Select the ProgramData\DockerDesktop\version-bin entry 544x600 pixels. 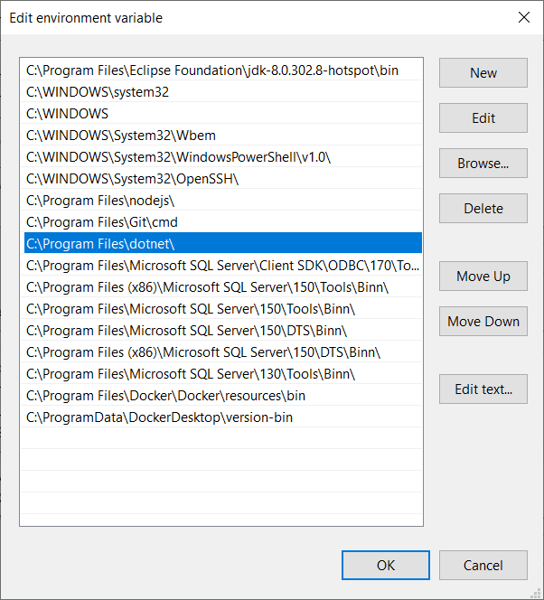[223, 417]
